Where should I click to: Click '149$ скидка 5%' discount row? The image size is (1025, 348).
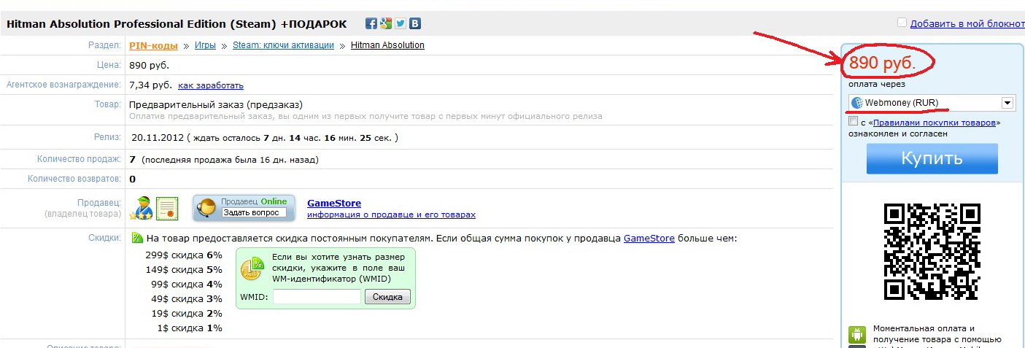(184, 269)
